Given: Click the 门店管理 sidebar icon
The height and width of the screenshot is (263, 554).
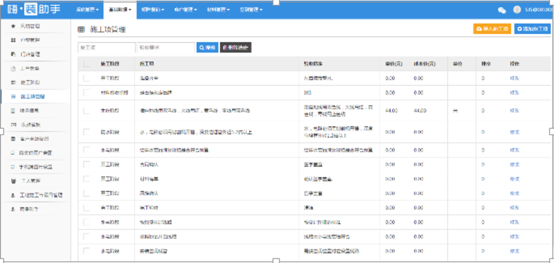Looking at the screenshot, I should 14,55.
